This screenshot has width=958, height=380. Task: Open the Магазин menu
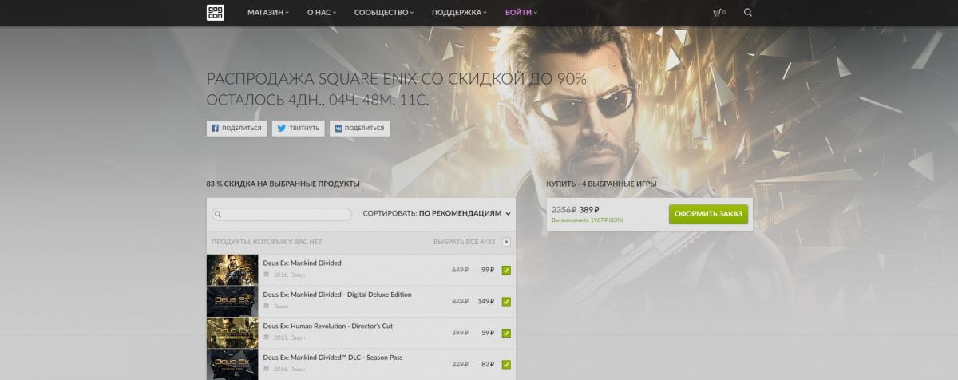coord(268,13)
